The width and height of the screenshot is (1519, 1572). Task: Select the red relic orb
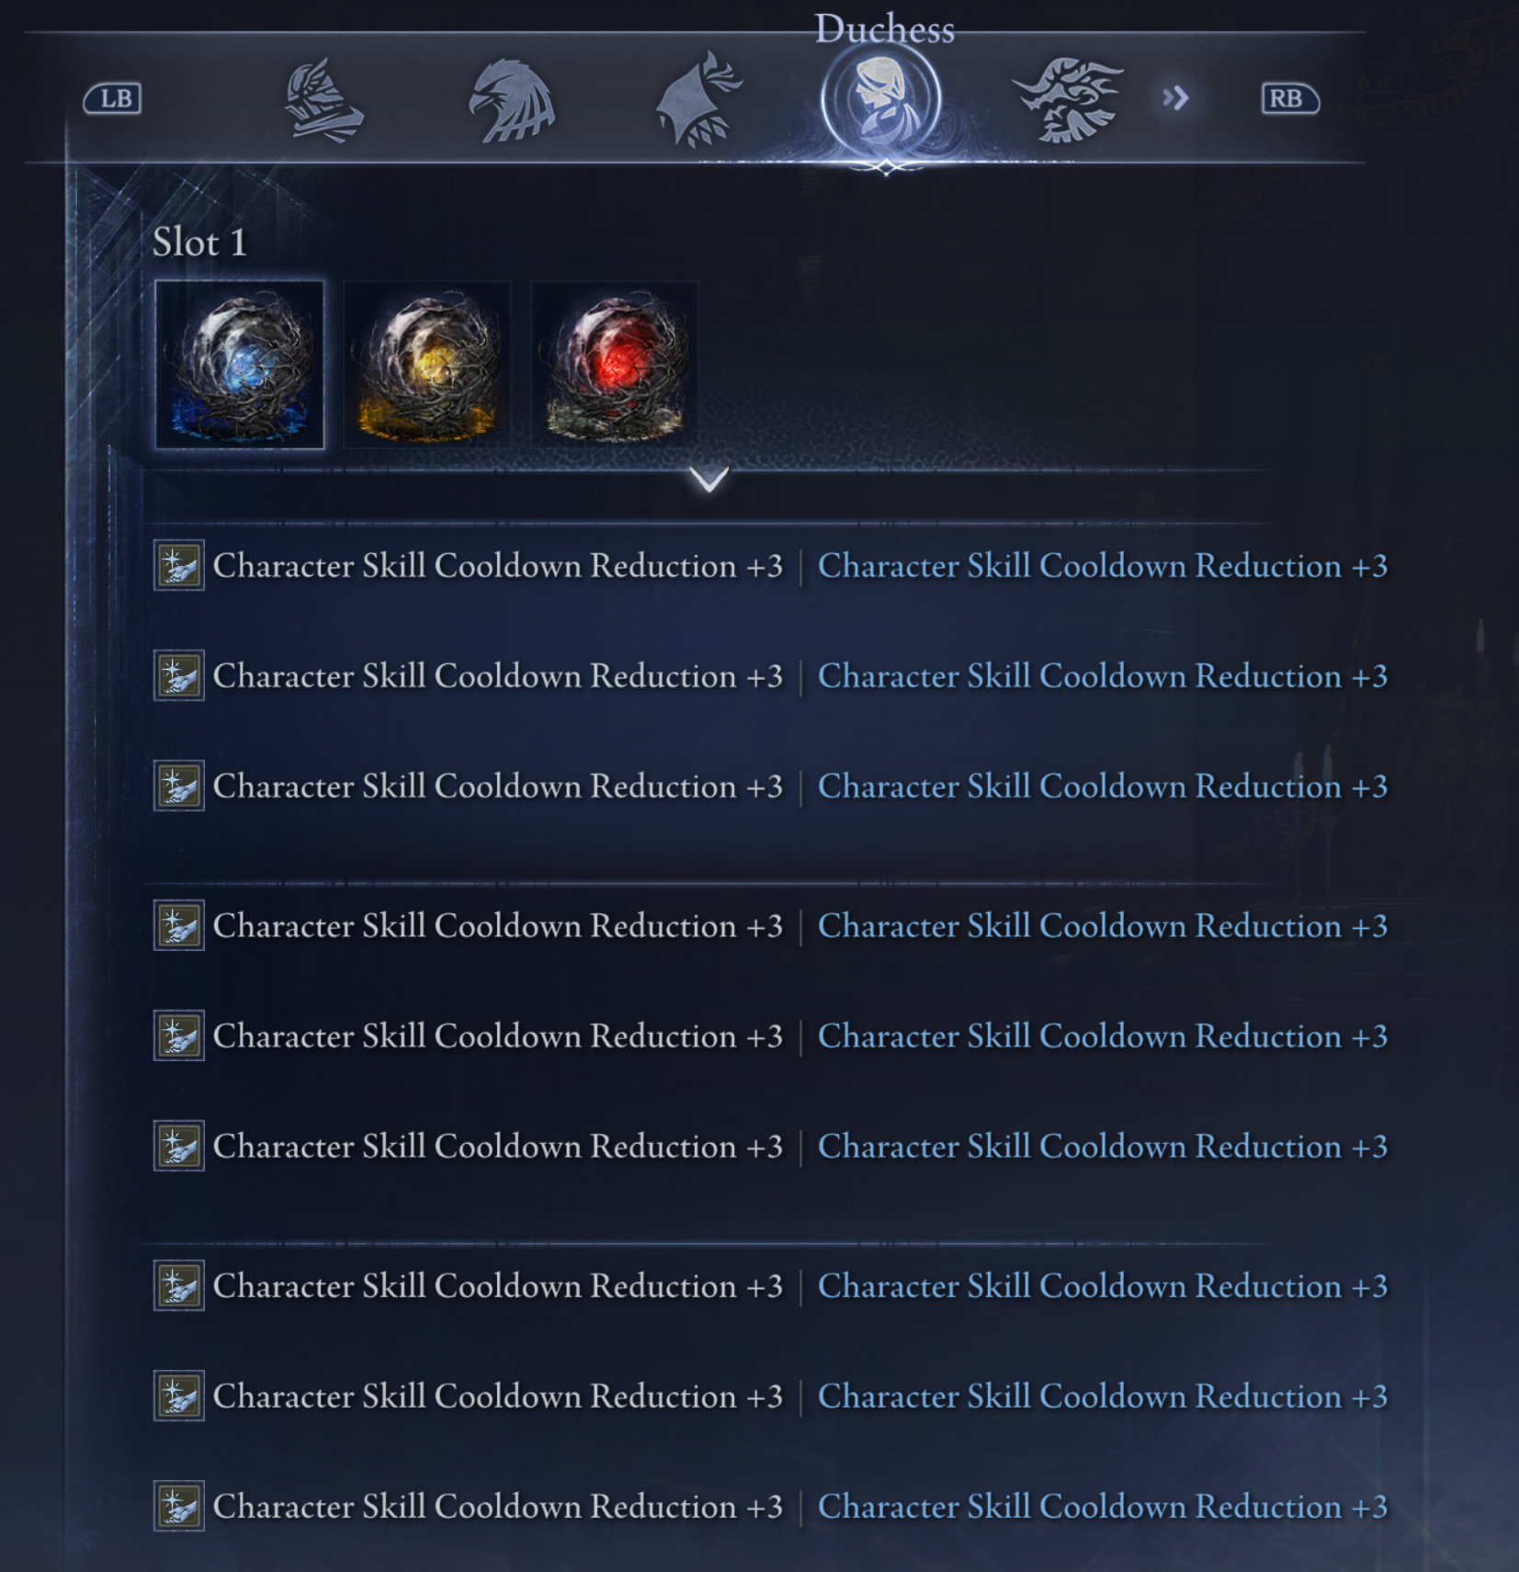tap(615, 365)
